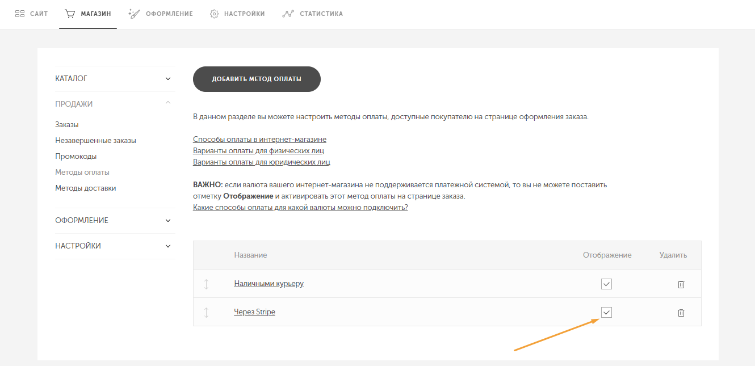Click reorder arrows icon for Через Stripe
755x366 pixels.
pos(207,312)
